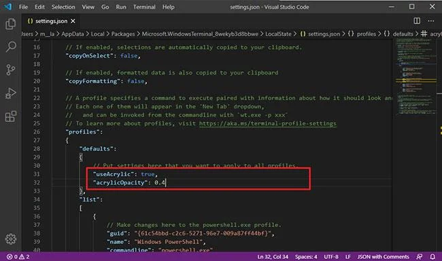Click the profiles breadcrumb segment

[x=362, y=34]
